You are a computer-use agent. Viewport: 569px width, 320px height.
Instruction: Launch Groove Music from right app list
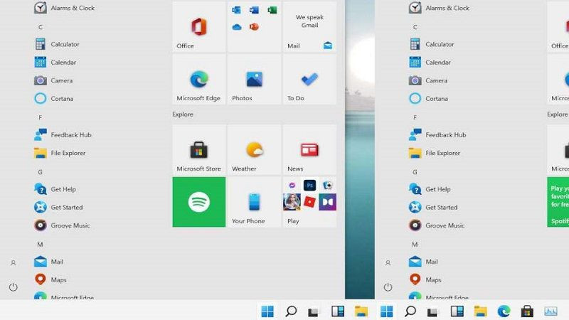tap(437, 225)
